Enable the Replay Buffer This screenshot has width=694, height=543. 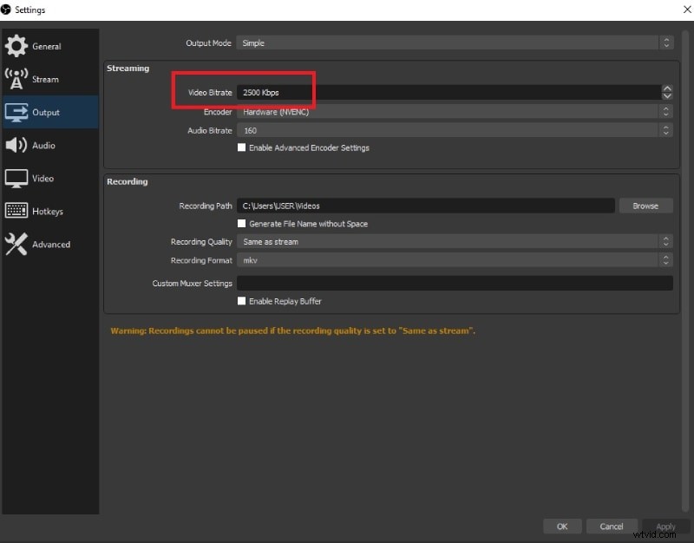click(x=242, y=301)
